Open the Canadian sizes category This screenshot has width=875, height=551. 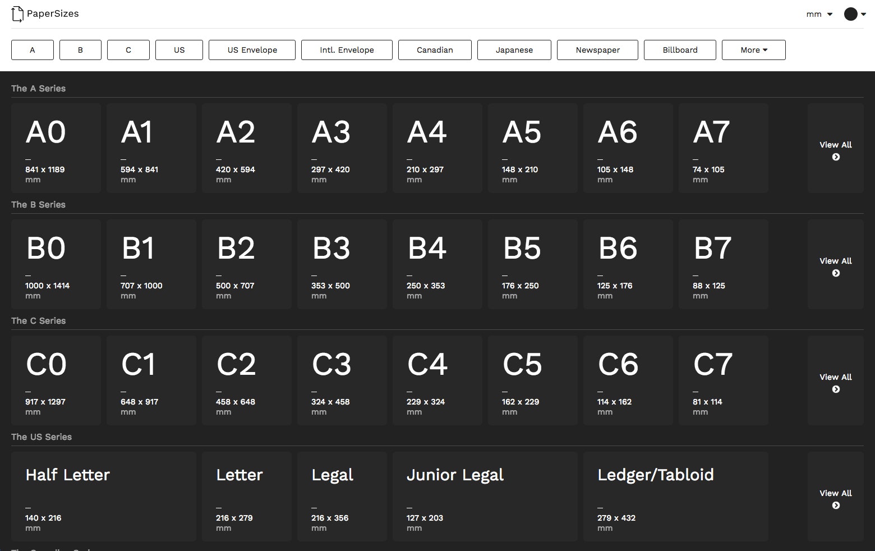pyautogui.click(x=434, y=50)
